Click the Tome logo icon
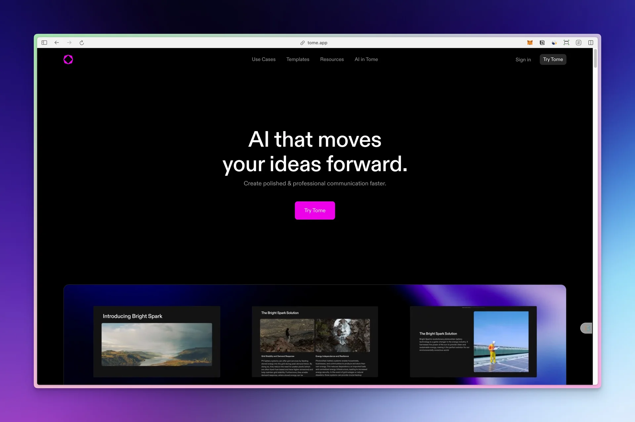 click(x=68, y=59)
